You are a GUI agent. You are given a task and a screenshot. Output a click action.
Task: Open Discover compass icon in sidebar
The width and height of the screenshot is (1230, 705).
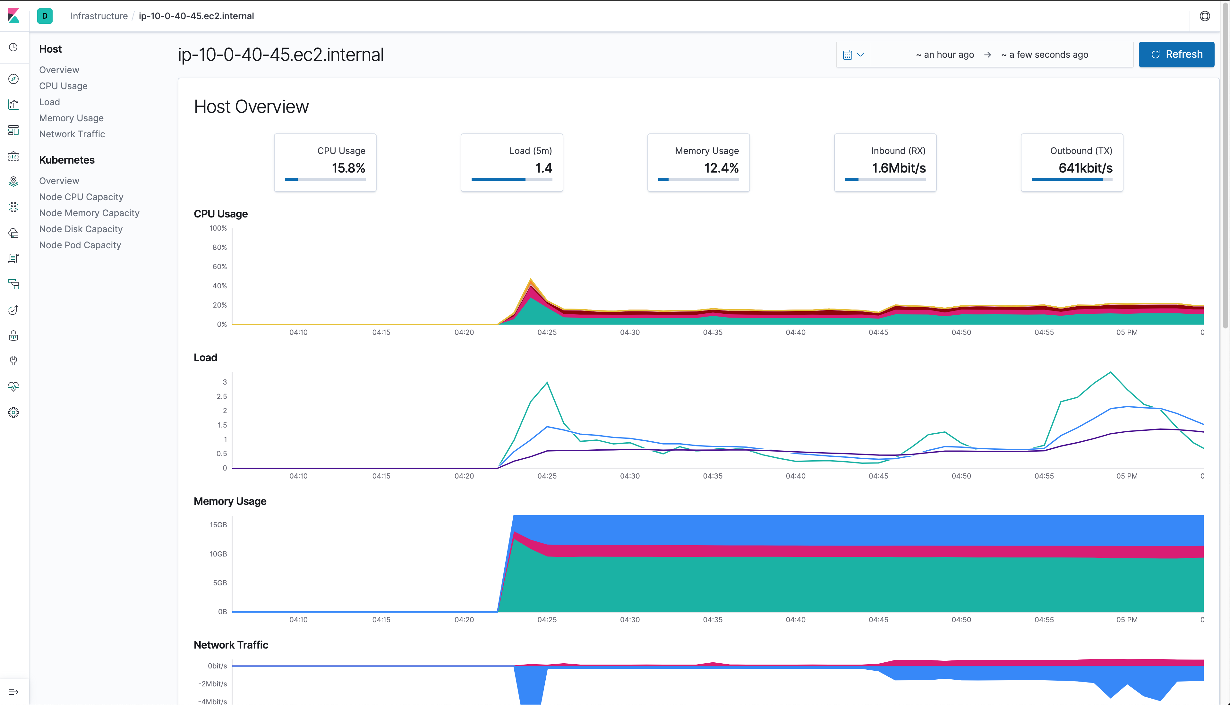click(x=13, y=79)
